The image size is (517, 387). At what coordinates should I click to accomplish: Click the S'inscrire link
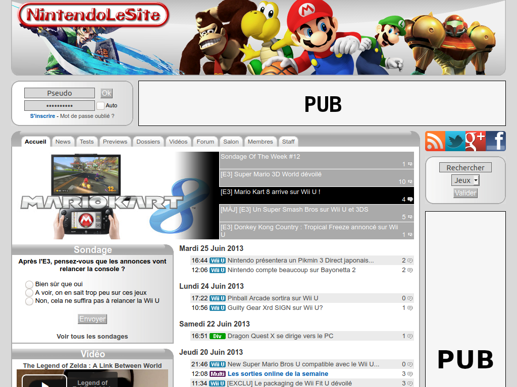click(x=42, y=116)
